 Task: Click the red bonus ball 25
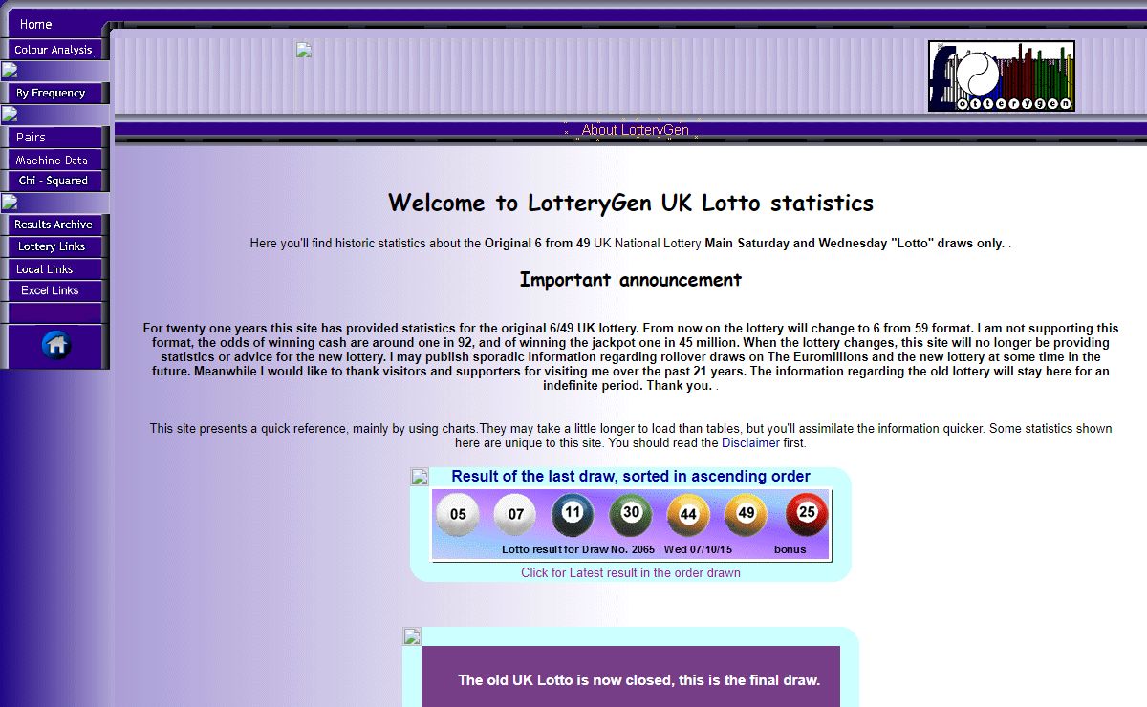pyautogui.click(x=807, y=515)
